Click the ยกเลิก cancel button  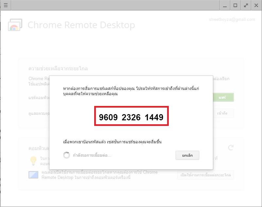click(187, 155)
